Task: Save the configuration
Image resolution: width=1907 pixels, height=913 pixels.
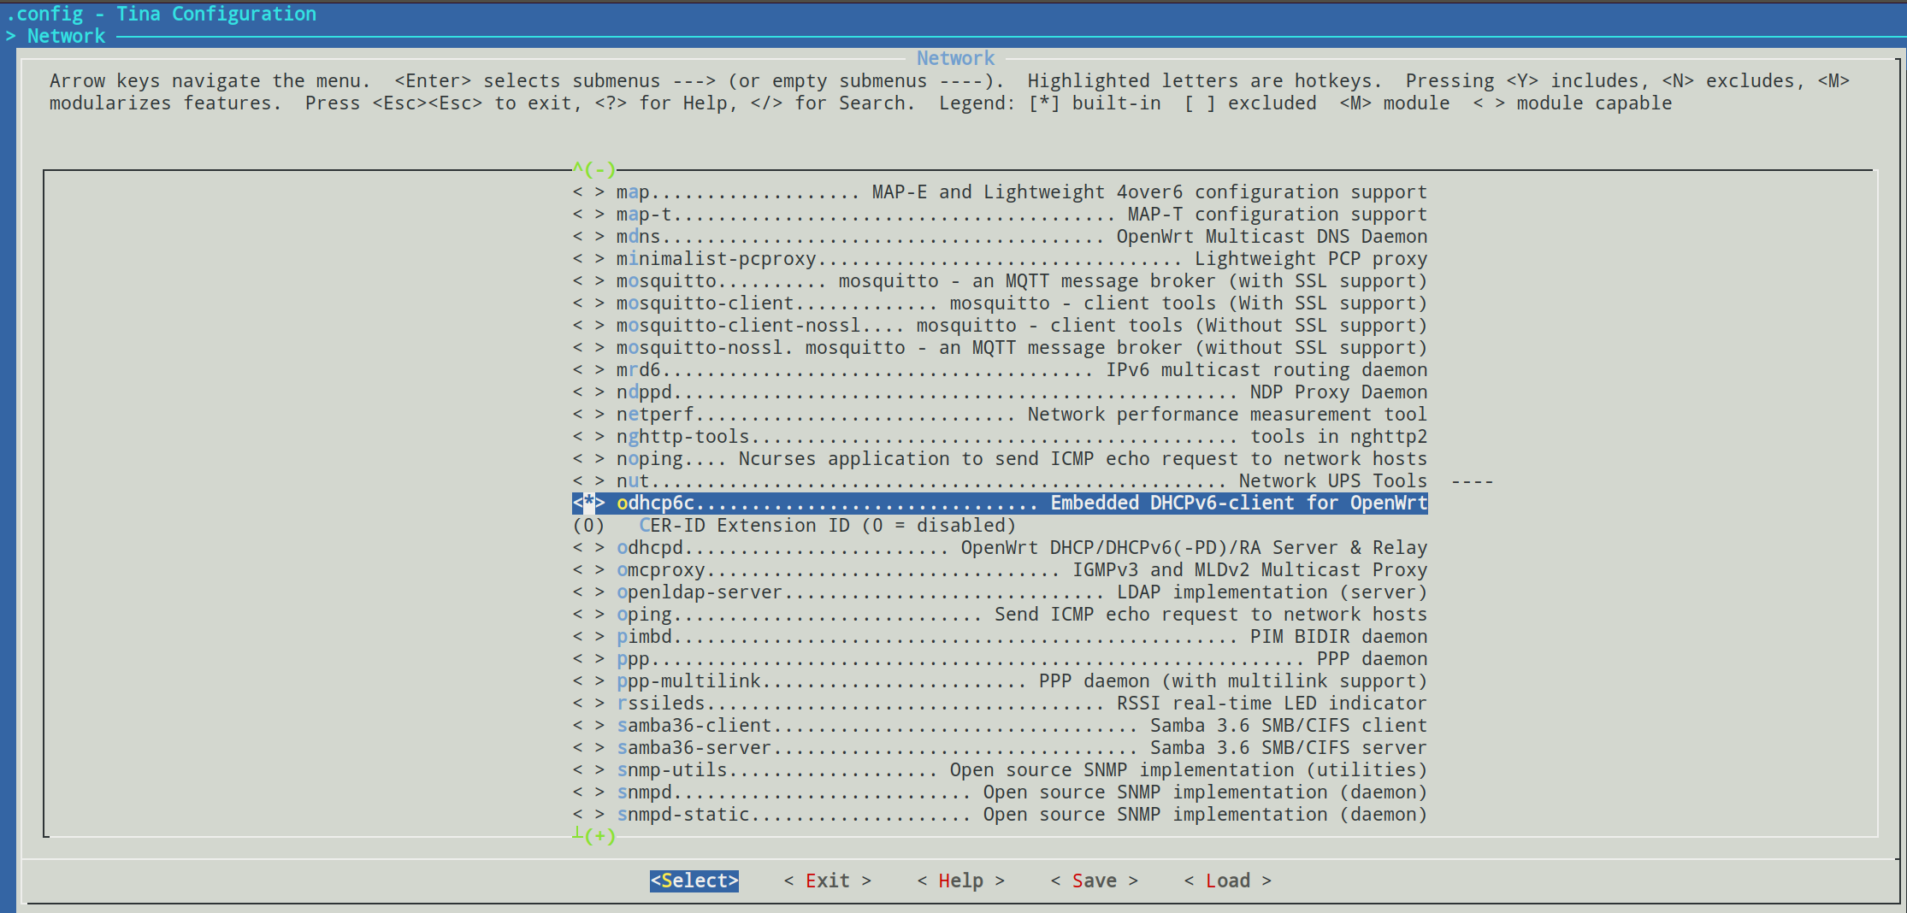Action: [1095, 881]
